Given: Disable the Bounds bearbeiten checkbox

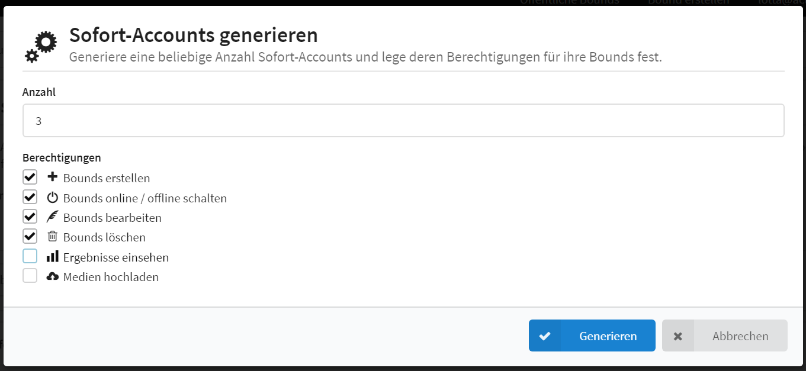Looking at the screenshot, I should coord(30,217).
